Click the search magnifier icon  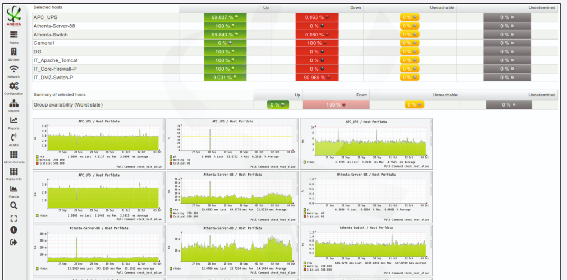coord(14,206)
